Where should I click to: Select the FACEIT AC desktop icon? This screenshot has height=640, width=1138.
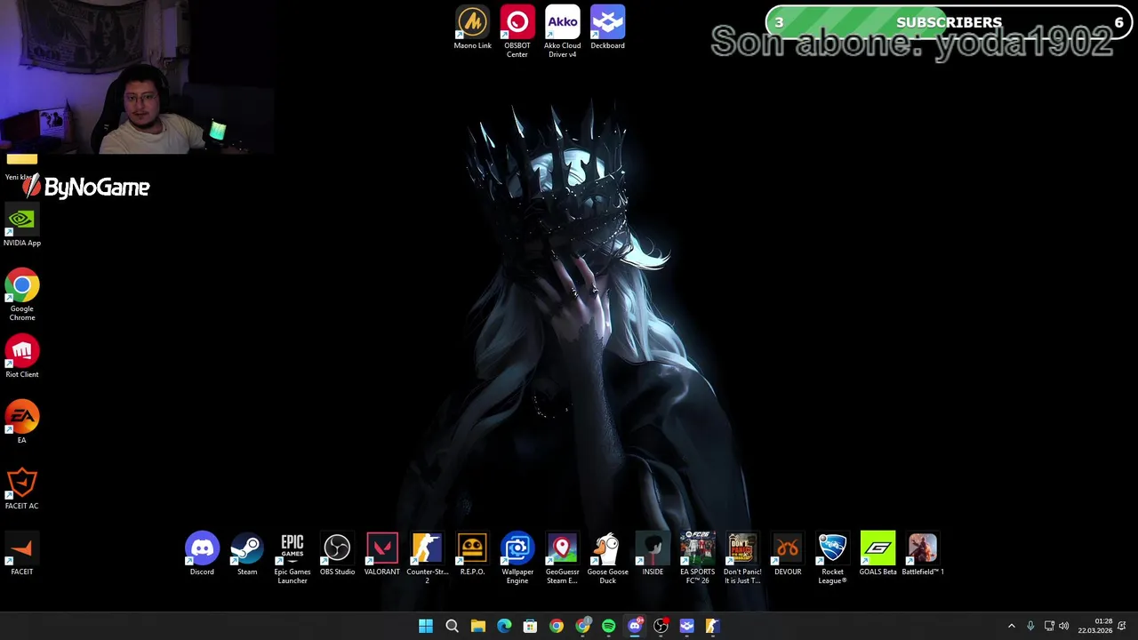(x=22, y=489)
